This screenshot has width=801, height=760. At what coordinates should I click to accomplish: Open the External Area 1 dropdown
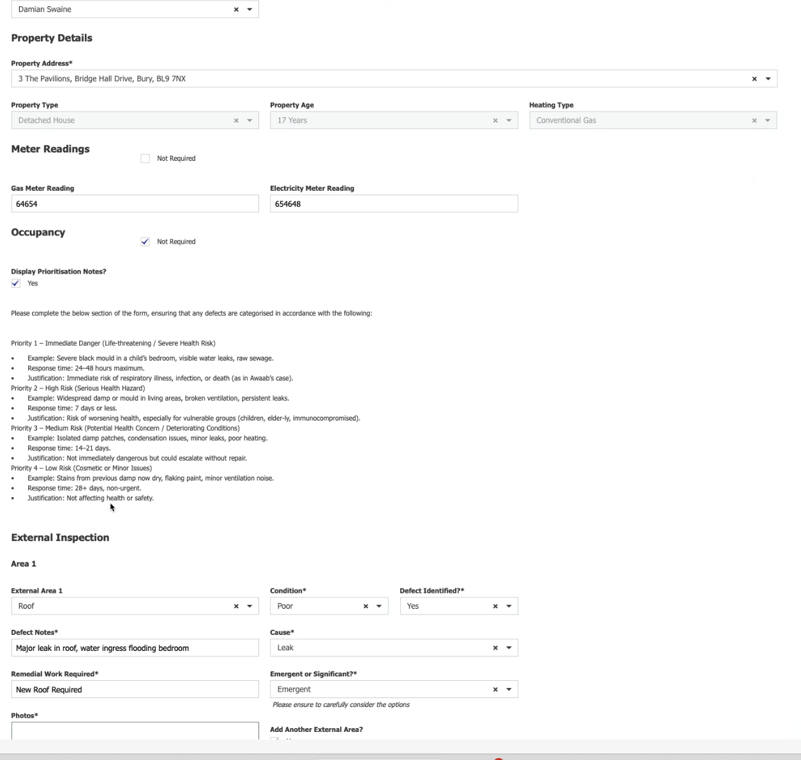coord(249,606)
